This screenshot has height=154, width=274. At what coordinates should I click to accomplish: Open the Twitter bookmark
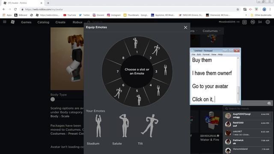click(84, 15)
